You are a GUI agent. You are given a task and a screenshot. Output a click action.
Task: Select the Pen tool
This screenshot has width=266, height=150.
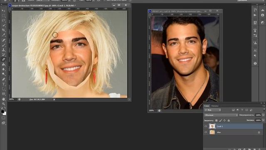pyautogui.click(x=3, y=79)
